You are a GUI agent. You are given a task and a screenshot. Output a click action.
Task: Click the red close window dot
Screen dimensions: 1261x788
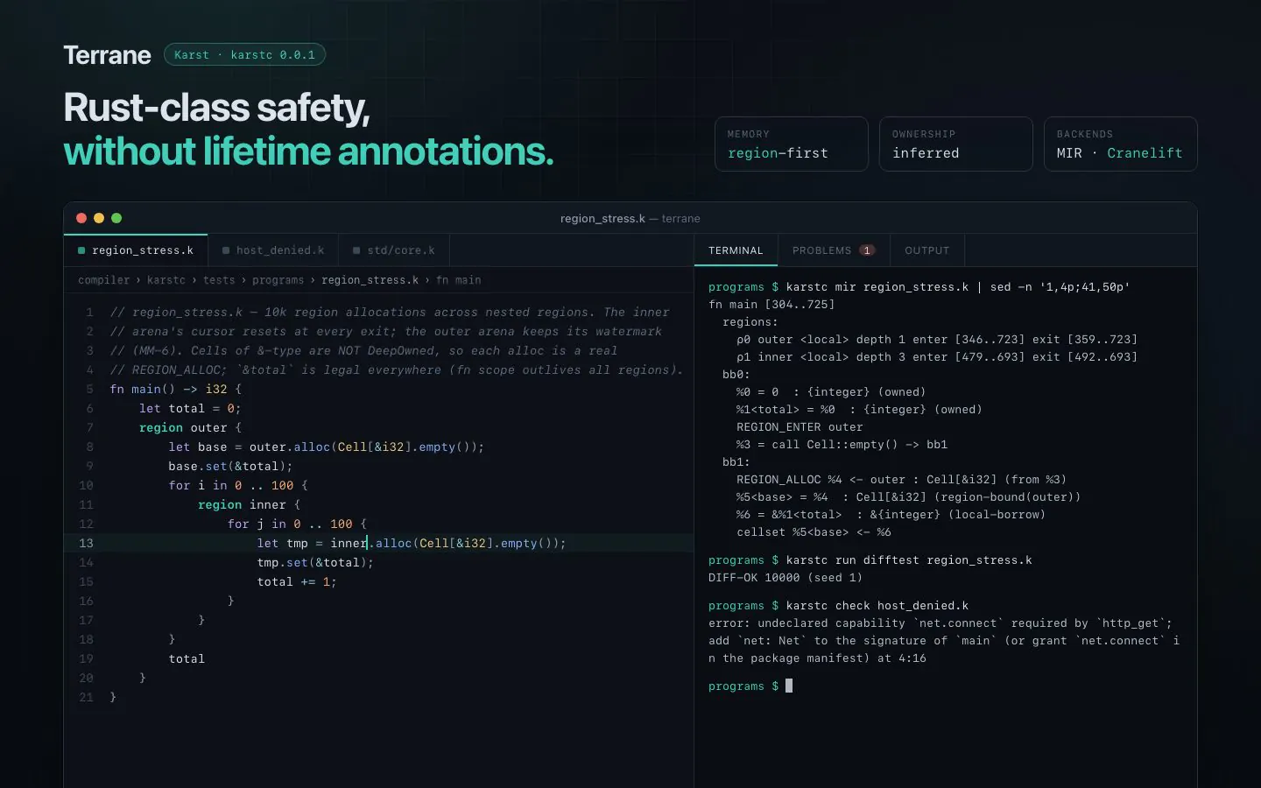(81, 218)
